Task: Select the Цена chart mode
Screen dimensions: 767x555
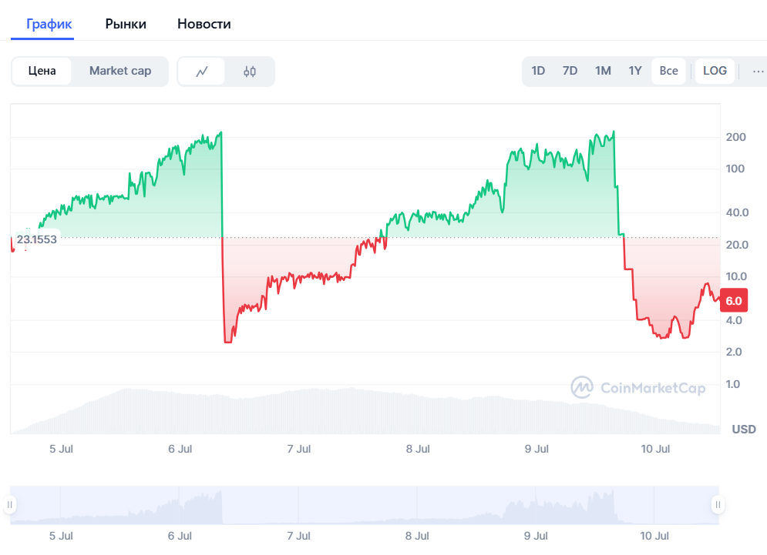Action: click(x=42, y=71)
